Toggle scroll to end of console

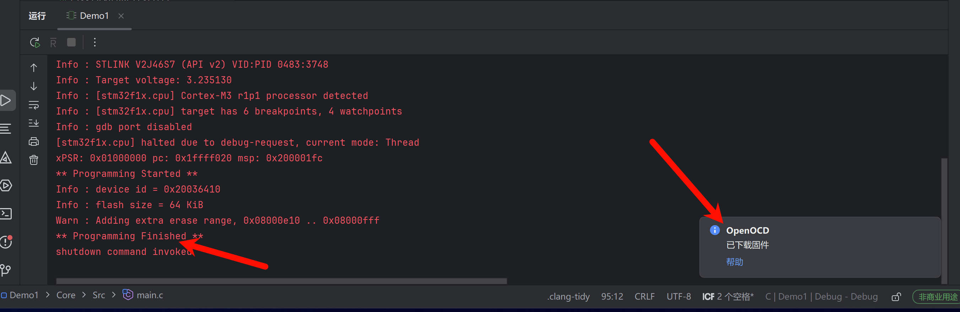click(33, 123)
